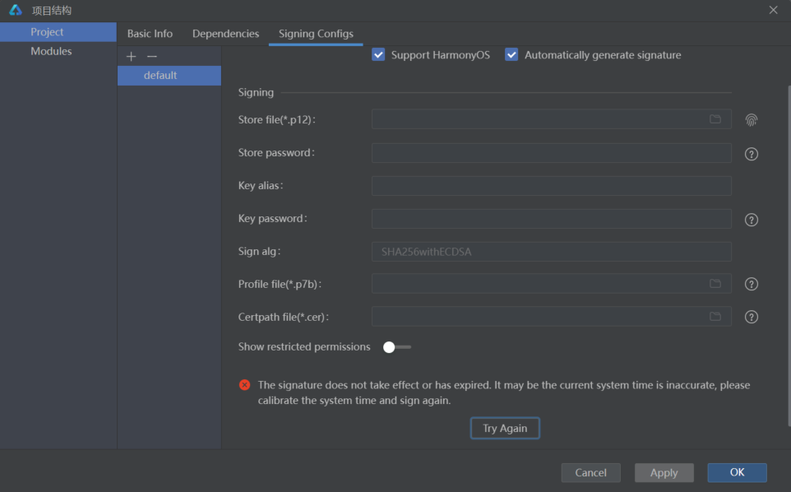
Task: Click help icon next to Key password
Action: pyautogui.click(x=751, y=220)
